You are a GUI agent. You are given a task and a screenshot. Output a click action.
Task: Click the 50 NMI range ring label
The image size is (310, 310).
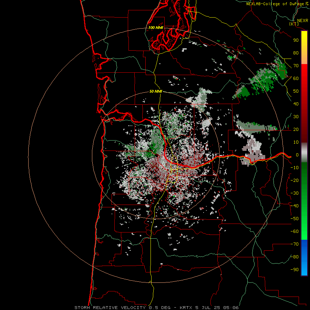tap(156, 91)
